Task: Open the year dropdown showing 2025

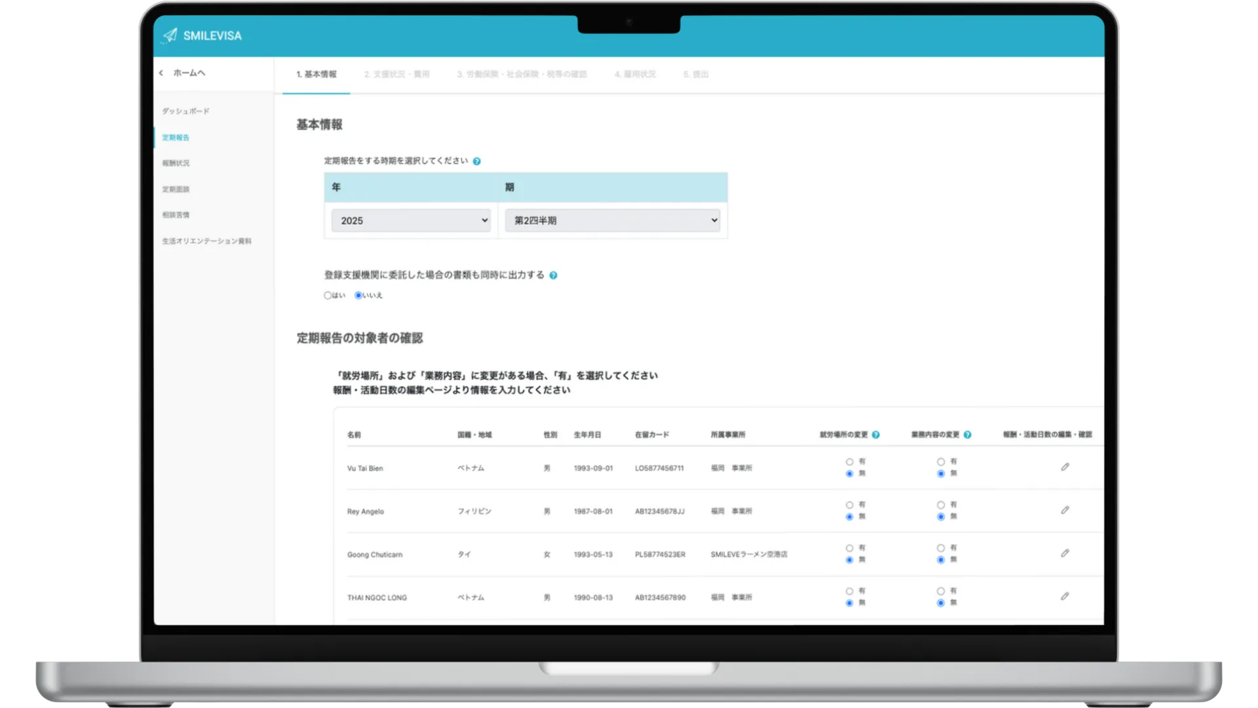Action: point(411,220)
